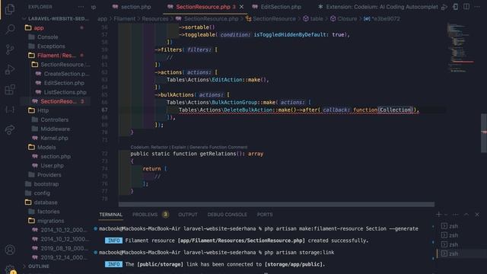Close the SectionResource.php tab
The image size is (487, 274).
click(241, 7)
